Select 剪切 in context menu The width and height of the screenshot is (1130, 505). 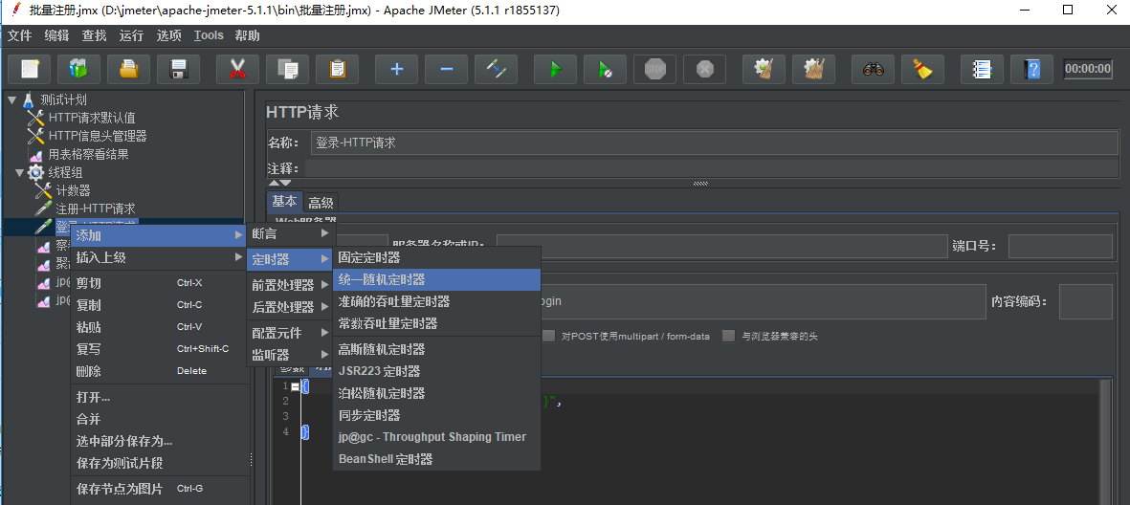pos(159,283)
